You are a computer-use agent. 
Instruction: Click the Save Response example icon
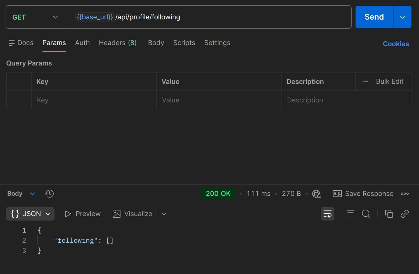[337, 194]
